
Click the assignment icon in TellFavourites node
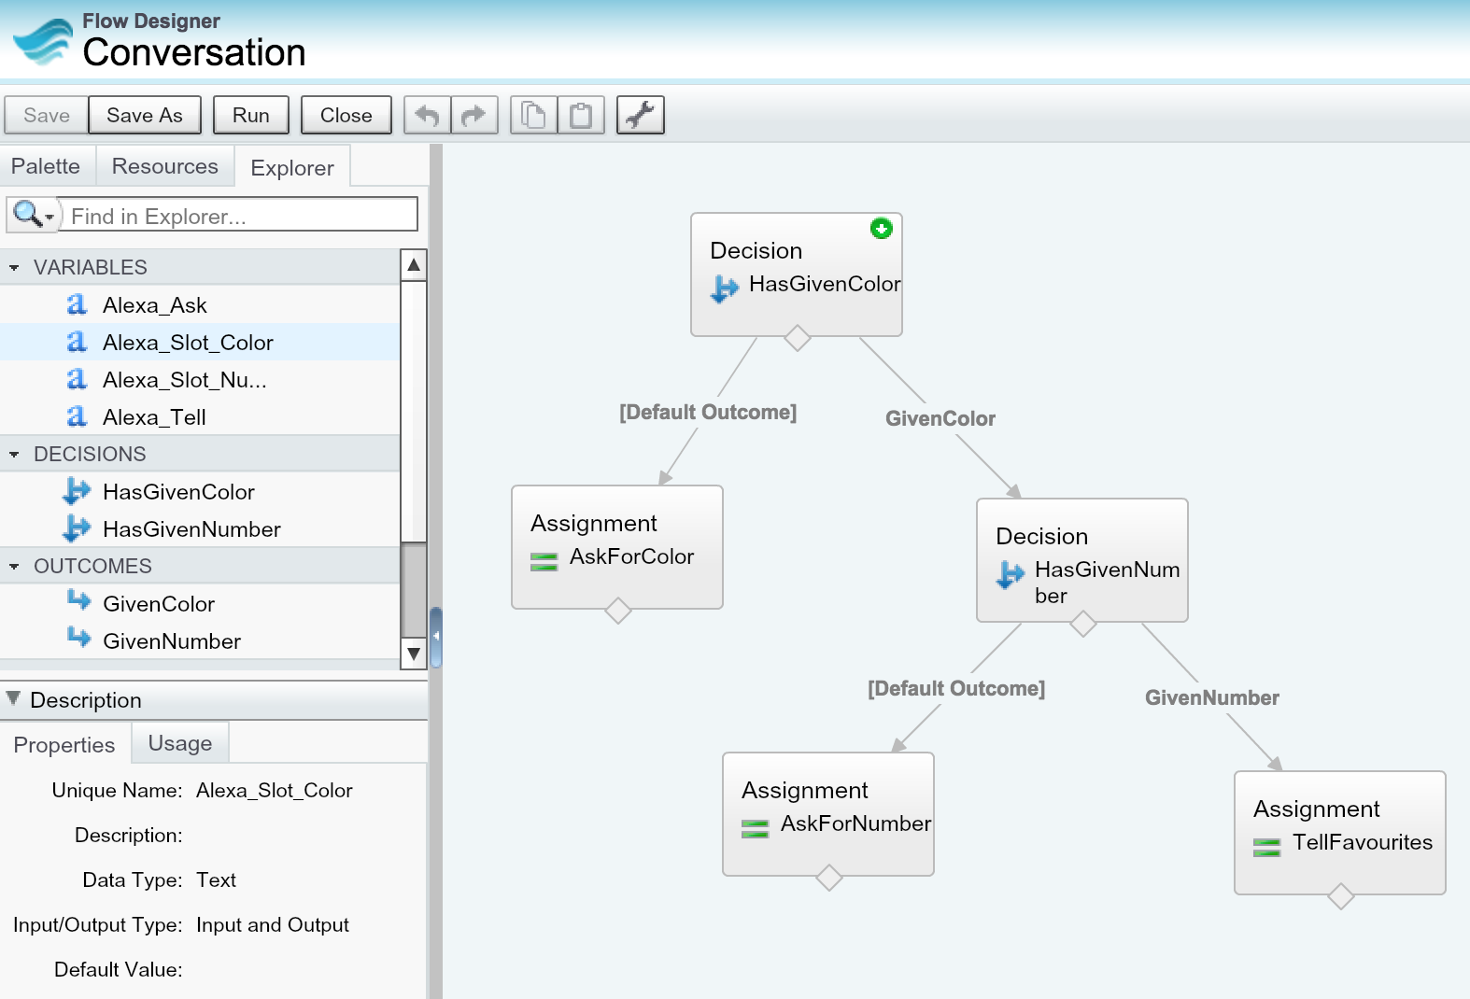[1266, 847]
